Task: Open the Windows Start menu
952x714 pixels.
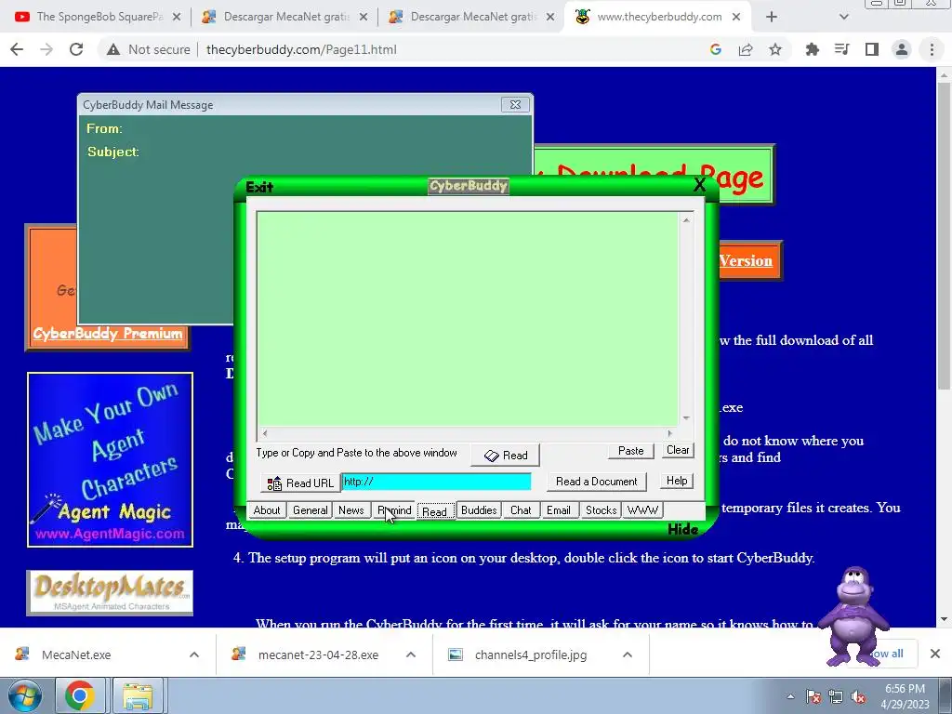Action: [25, 695]
